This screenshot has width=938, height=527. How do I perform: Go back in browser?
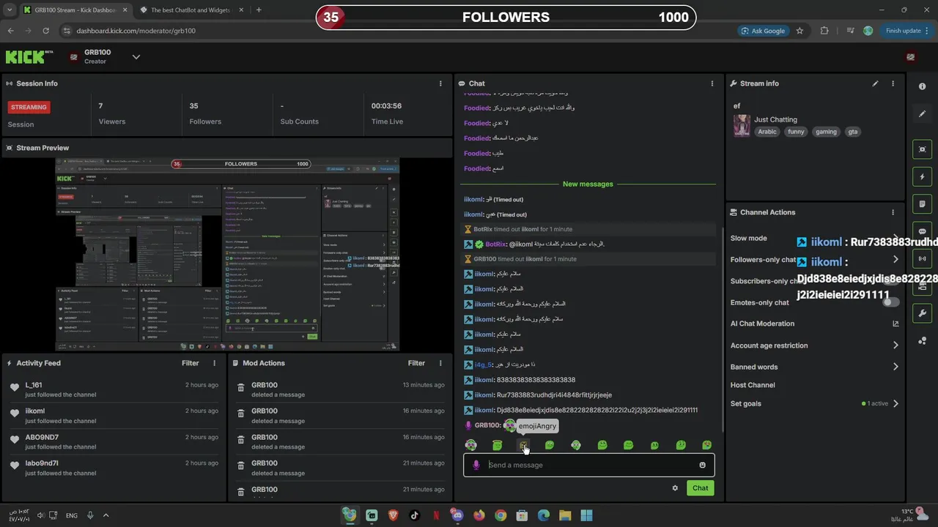pyautogui.click(x=11, y=31)
